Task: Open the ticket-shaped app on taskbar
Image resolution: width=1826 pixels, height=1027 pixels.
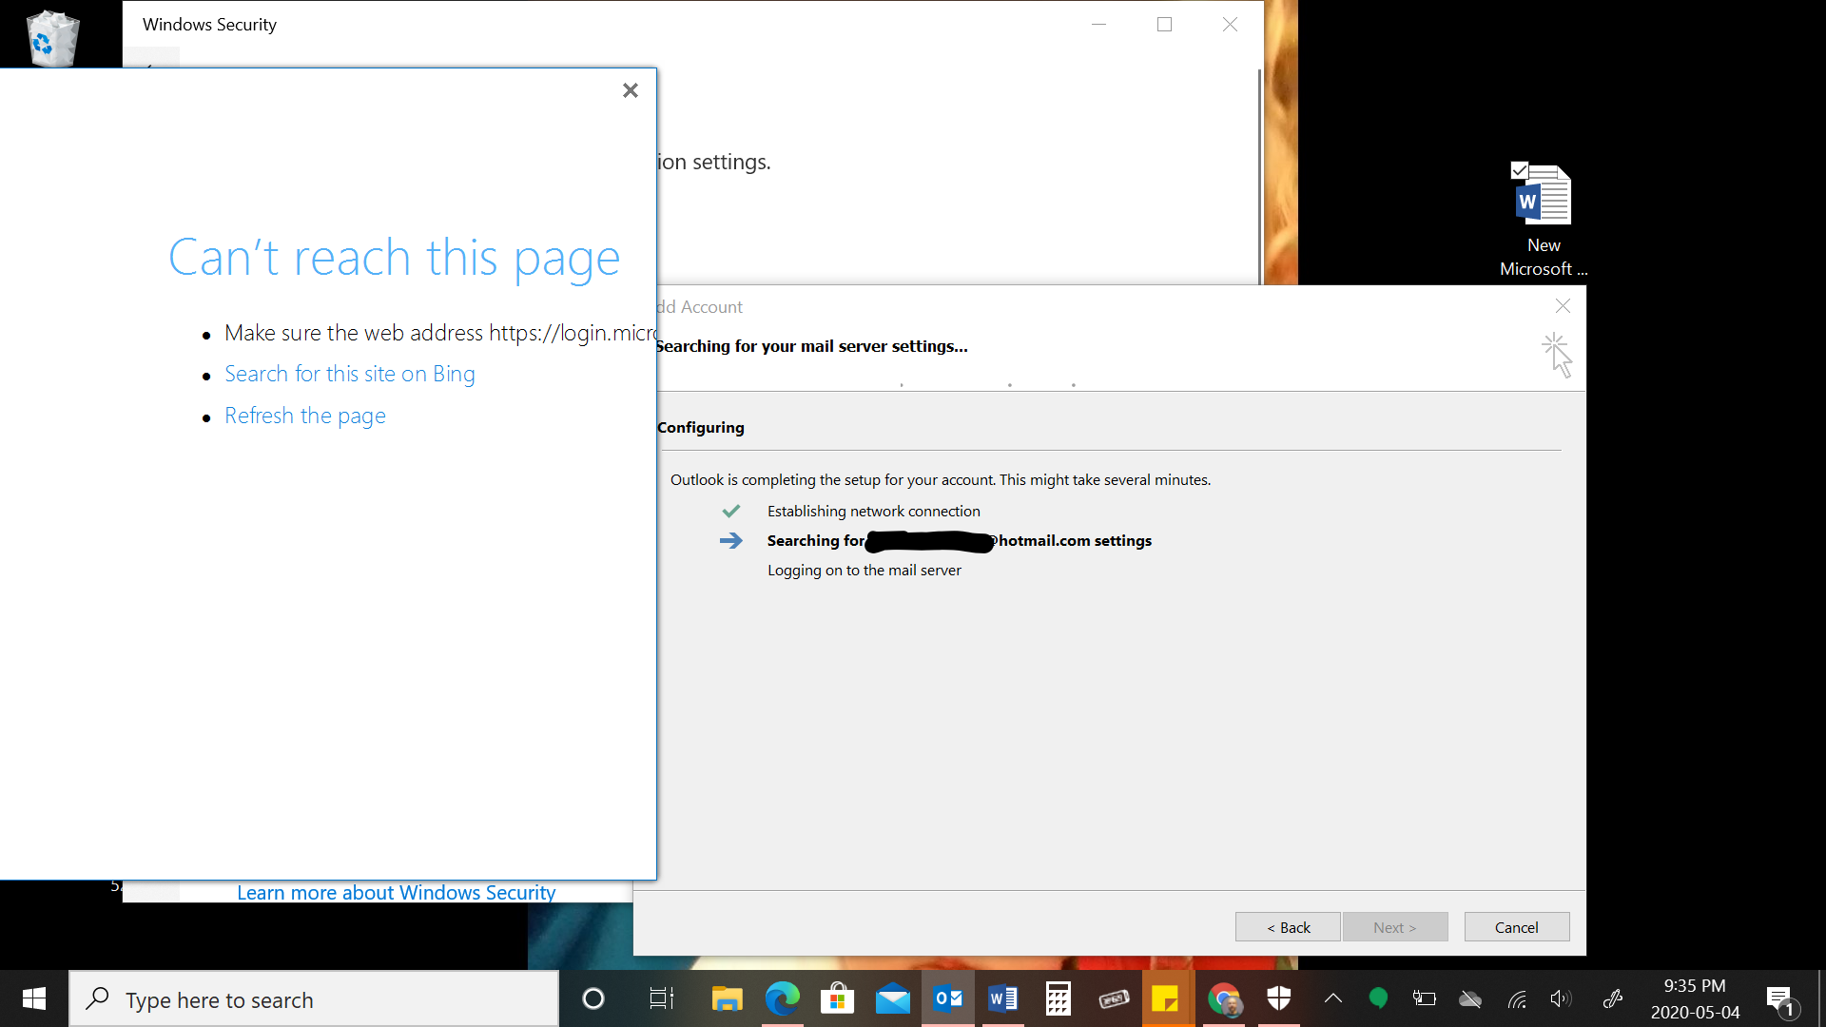Action: coord(1114,998)
